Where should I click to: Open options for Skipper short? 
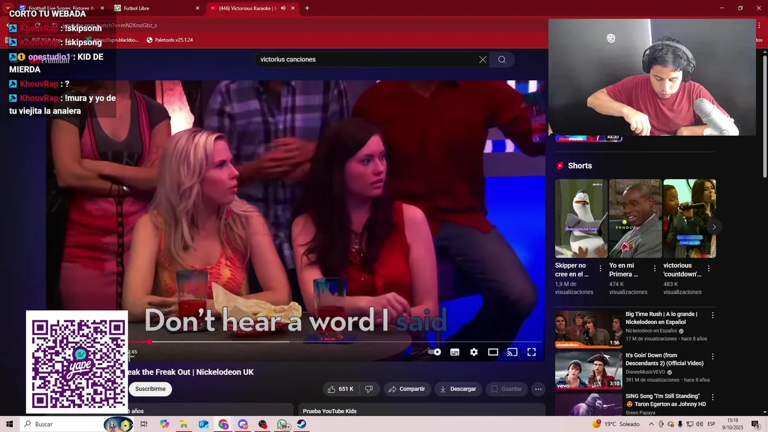tap(600, 269)
